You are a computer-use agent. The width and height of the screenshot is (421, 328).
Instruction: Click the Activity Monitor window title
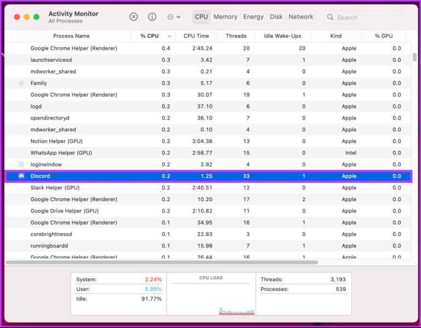point(73,14)
